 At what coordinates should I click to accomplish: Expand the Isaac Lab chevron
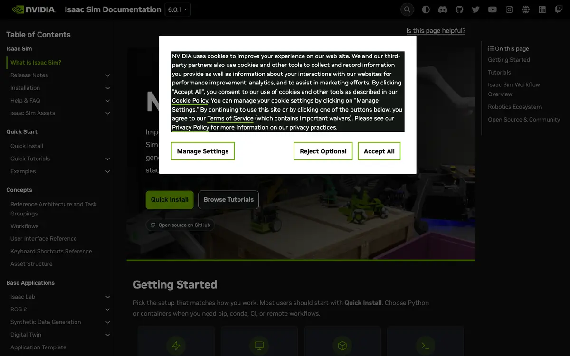pos(107,297)
